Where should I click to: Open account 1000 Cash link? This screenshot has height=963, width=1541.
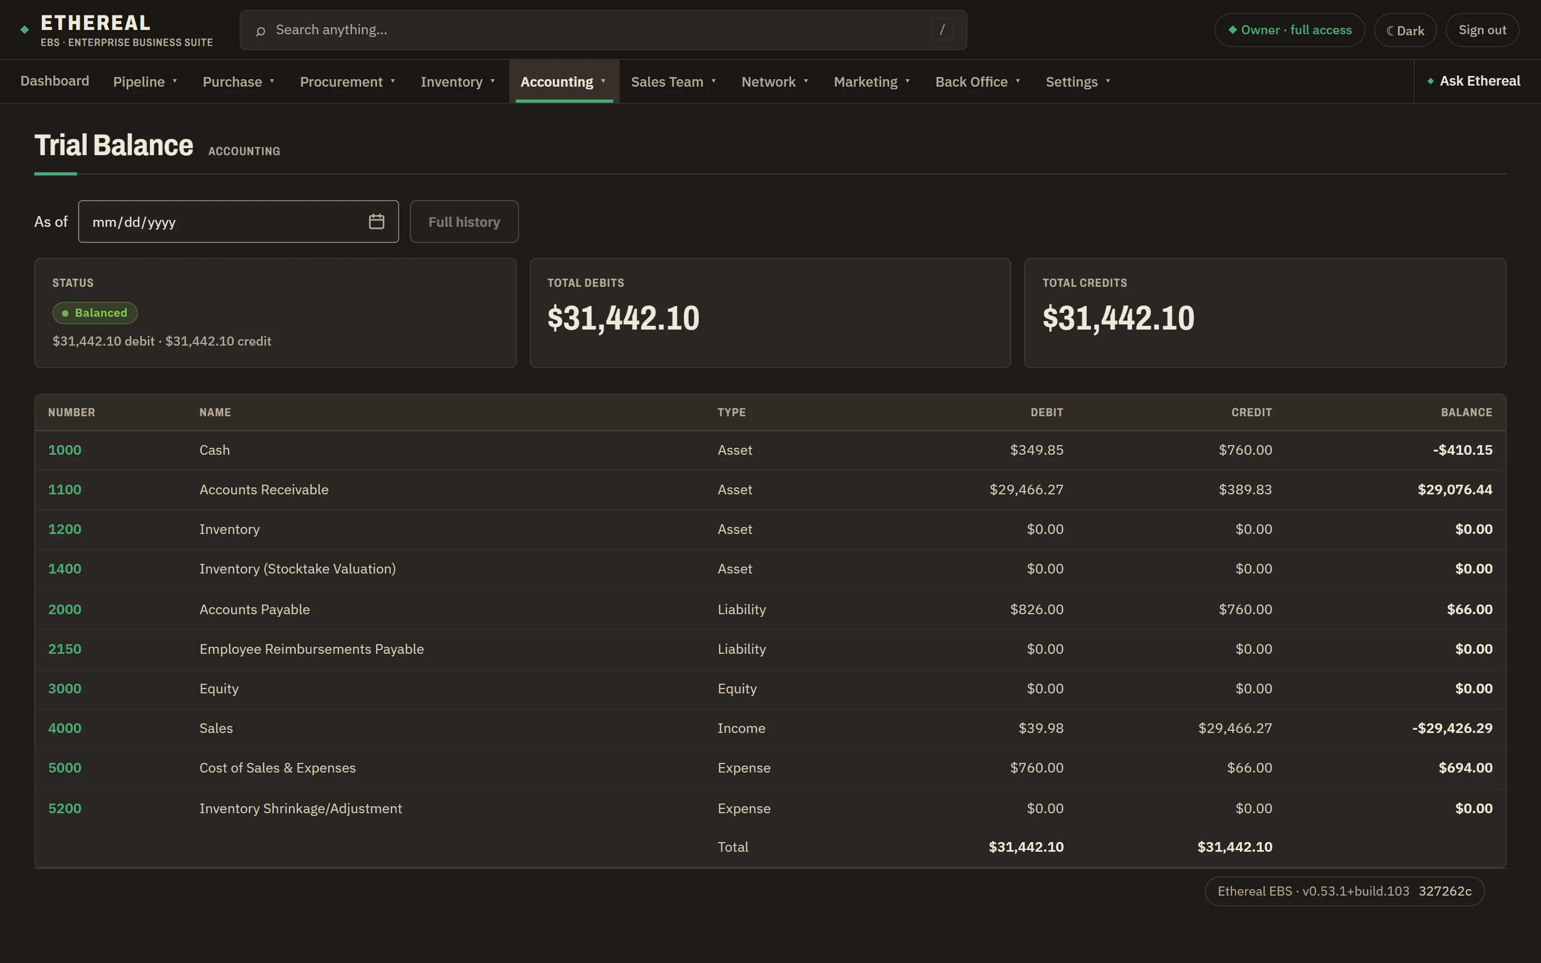coord(65,449)
